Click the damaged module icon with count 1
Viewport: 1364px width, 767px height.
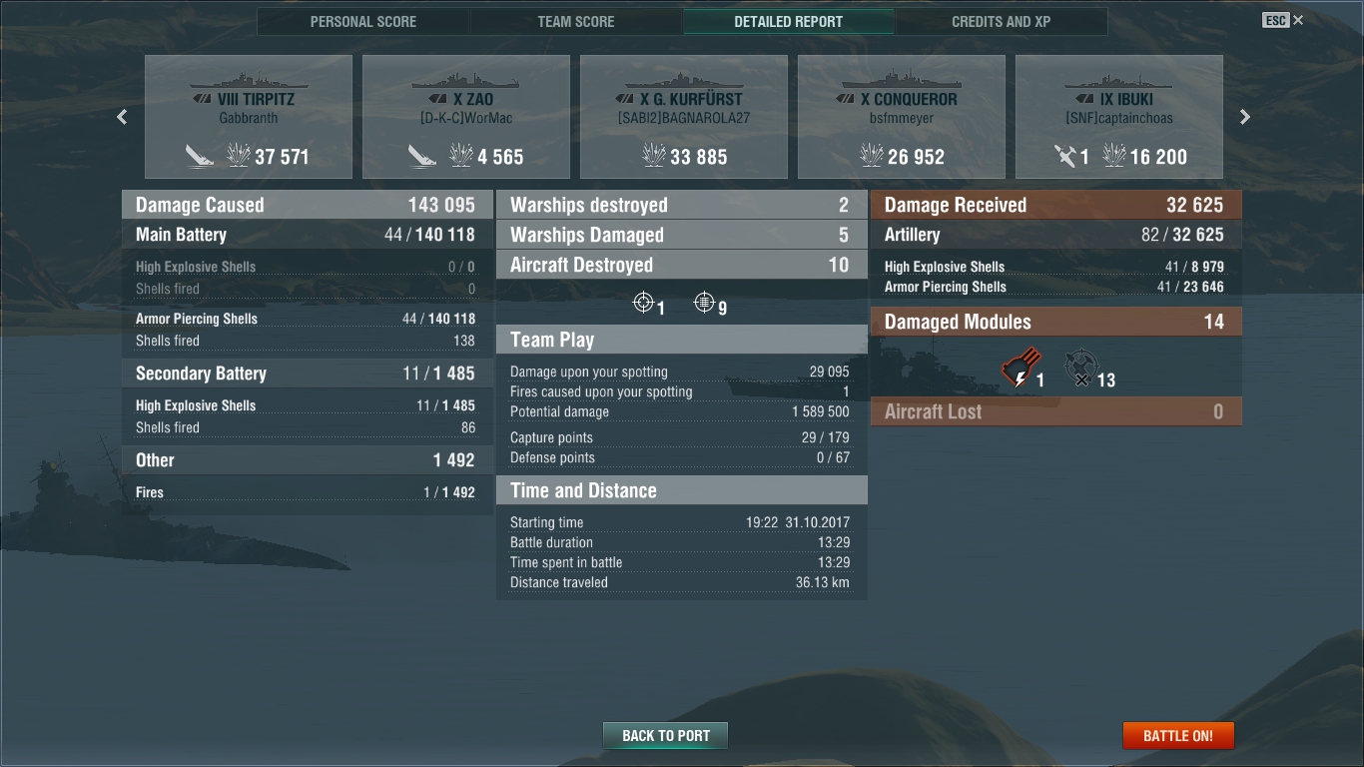coord(1021,368)
